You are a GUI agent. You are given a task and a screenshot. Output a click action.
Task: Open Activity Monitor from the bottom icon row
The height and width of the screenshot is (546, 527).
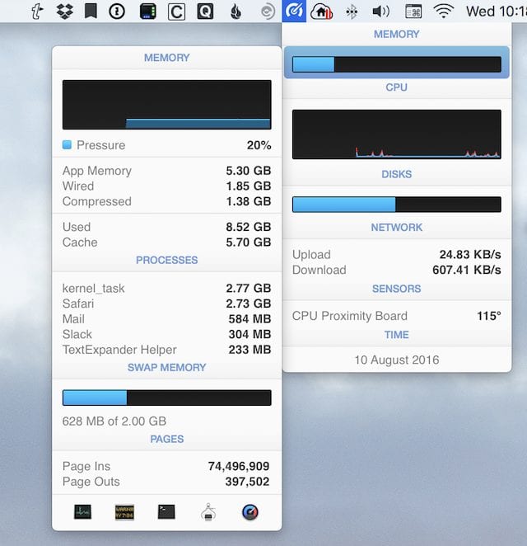point(82,512)
